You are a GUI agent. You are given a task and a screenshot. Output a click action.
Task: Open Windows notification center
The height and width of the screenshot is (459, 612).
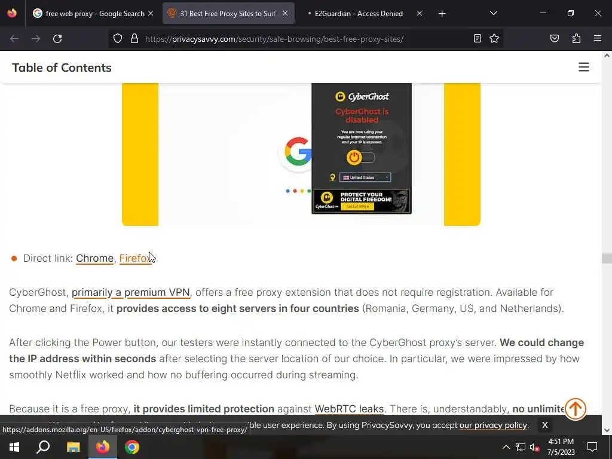(592, 447)
